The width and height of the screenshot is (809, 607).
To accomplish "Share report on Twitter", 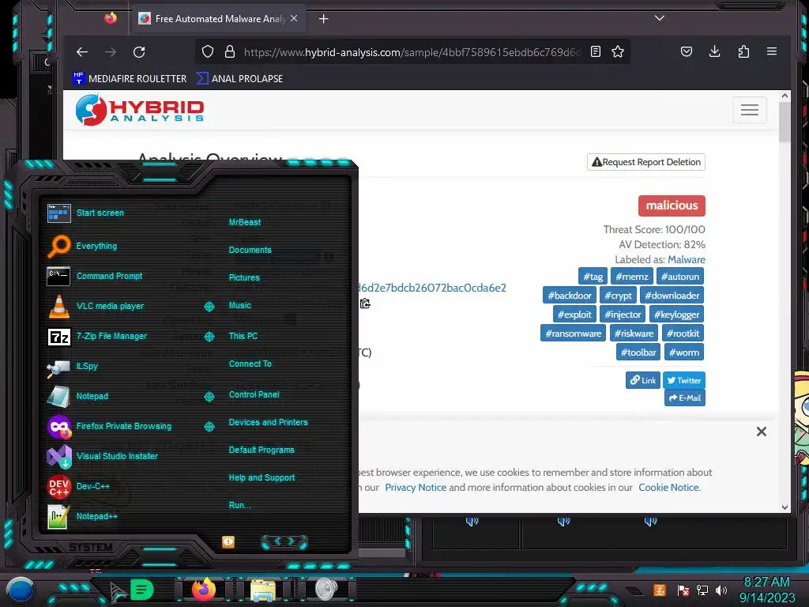I will [683, 380].
